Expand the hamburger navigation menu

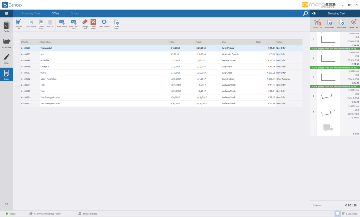tap(6, 13)
